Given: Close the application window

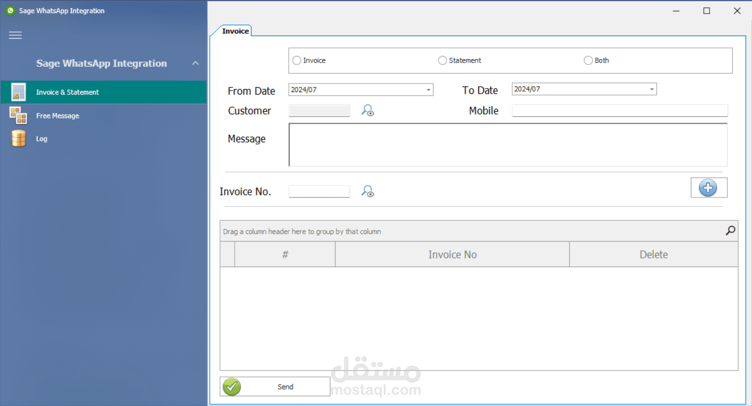Looking at the screenshot, I should pyautogui.click(x=737, y=11).
